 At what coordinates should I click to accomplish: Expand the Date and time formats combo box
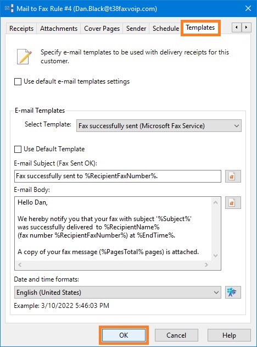(x=118, y=293)
